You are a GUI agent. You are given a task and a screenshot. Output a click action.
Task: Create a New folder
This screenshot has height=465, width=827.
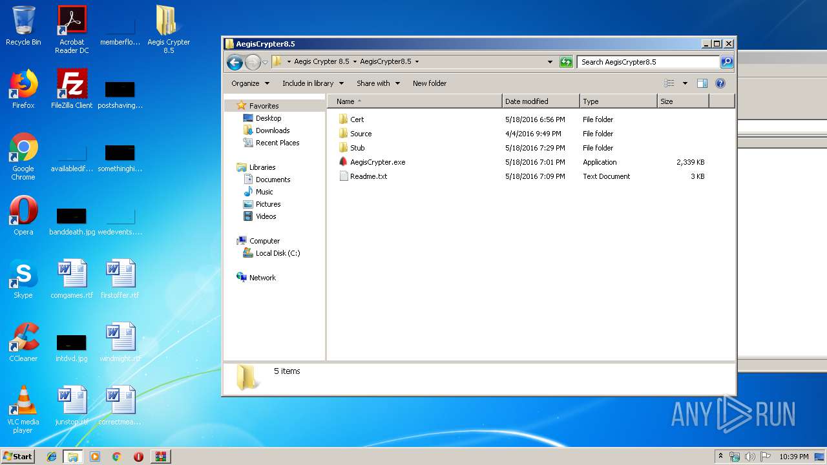(x=430, y=83)
